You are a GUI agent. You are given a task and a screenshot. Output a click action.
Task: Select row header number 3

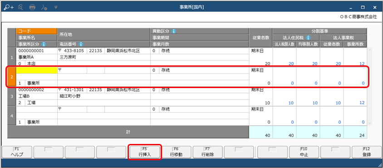tap(12, 96)
